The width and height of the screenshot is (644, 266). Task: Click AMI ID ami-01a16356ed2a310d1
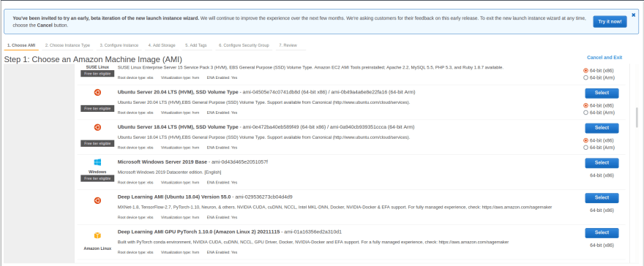click(x=313, y=232)
